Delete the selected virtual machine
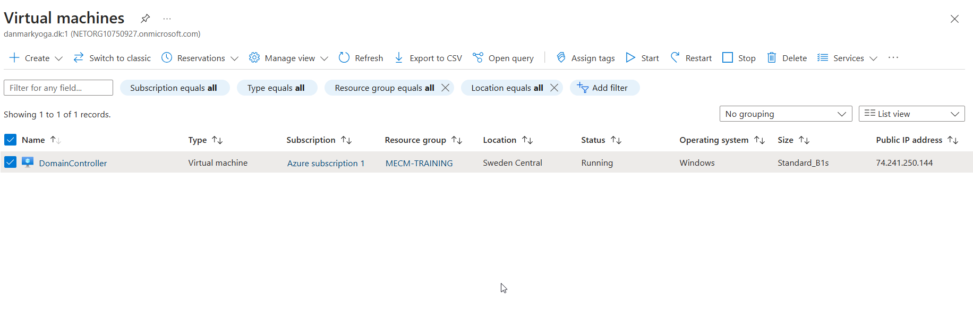973x316 pixels. [x=787, y=57]
